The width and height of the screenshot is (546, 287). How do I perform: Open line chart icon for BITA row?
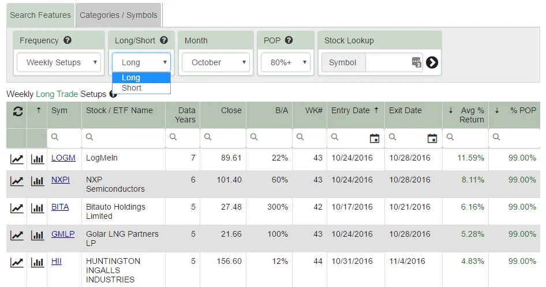(x=17, y=208)
